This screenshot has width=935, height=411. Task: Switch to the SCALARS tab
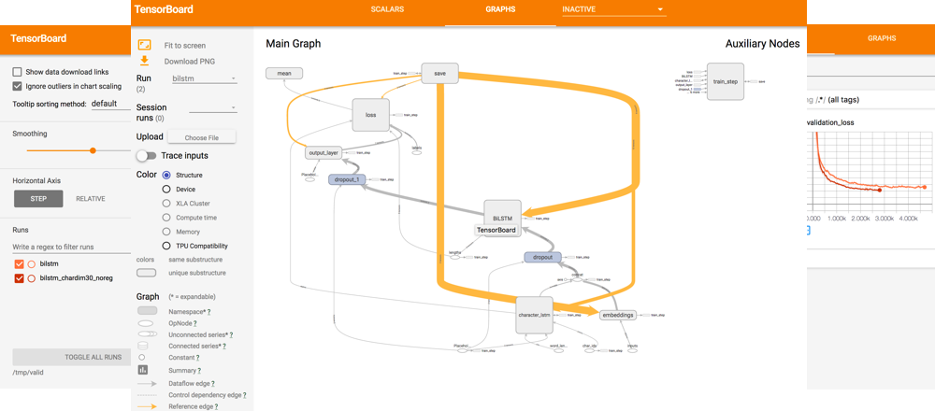(x=387, y=9)
